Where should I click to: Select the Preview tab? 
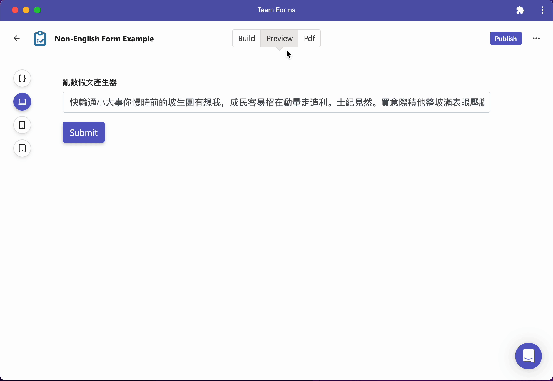click(x=279, y=38)
